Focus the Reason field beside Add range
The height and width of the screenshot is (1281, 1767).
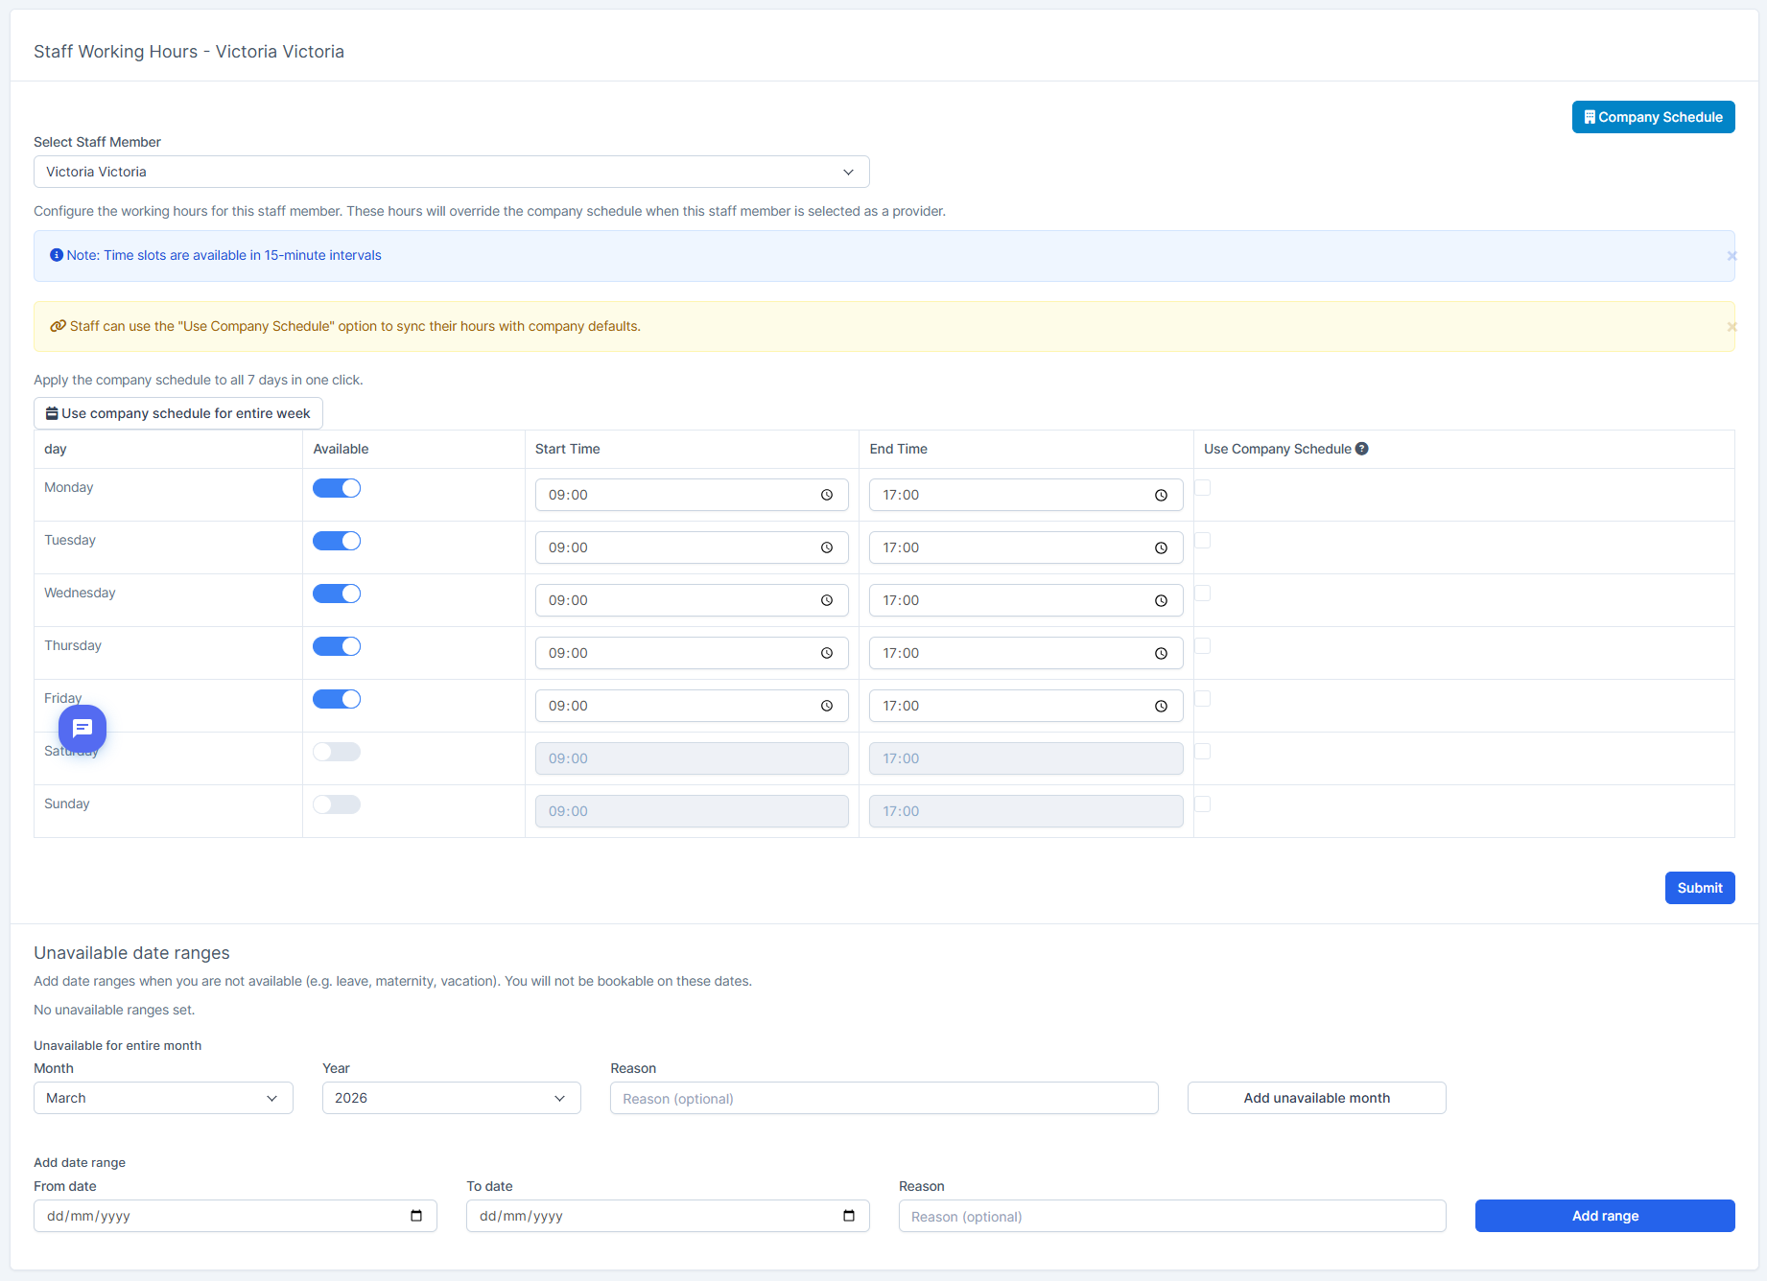pos(1171,1217)
